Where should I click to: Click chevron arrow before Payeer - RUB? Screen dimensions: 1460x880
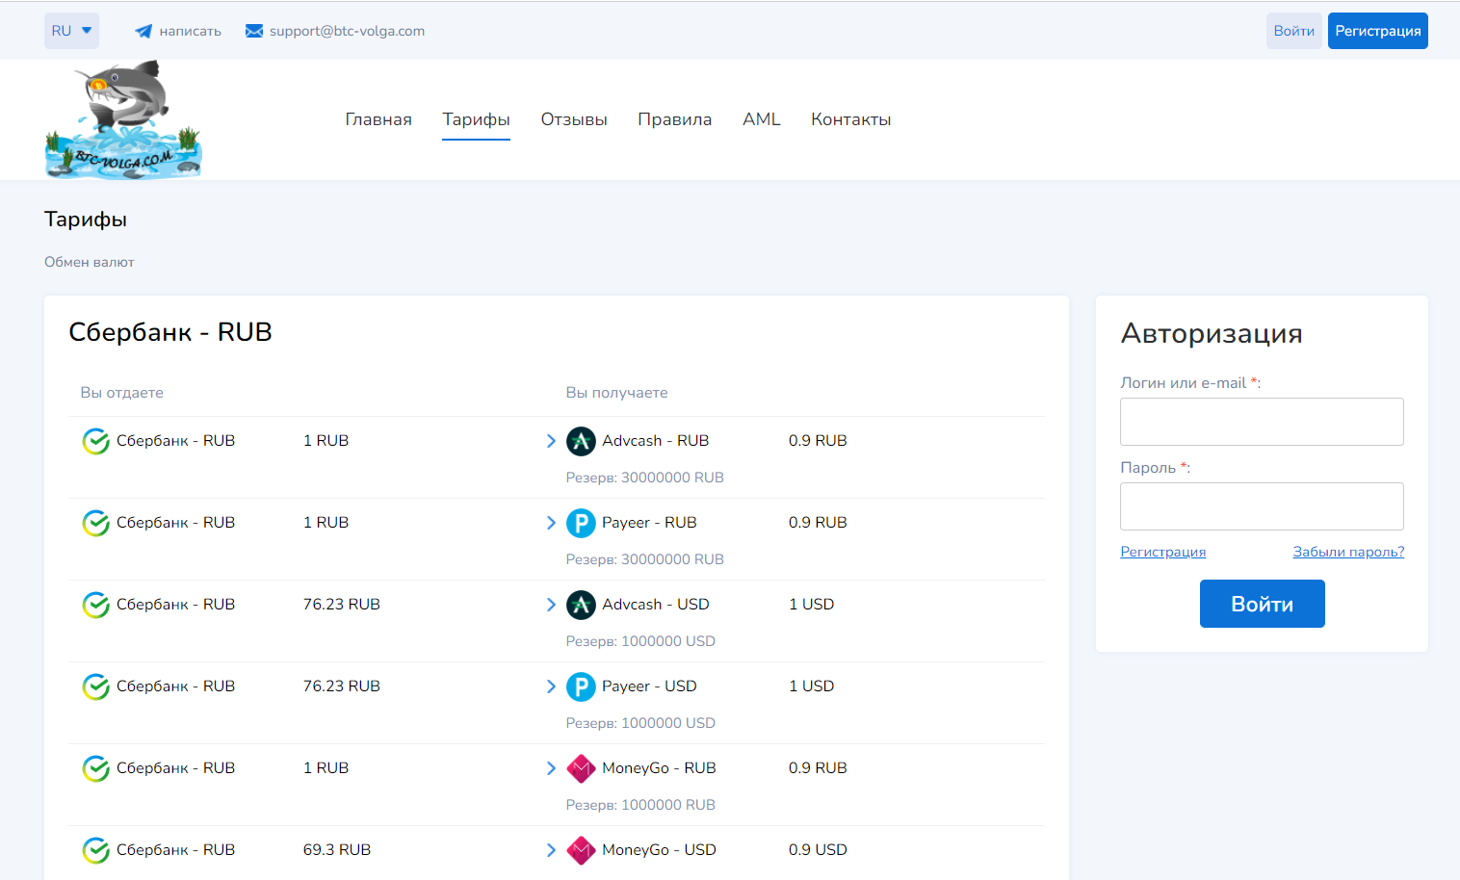tap(551, 523)
